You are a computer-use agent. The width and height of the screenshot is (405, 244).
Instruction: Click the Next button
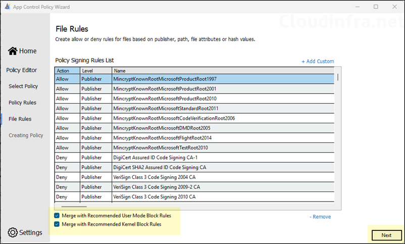tap(386, 235)
